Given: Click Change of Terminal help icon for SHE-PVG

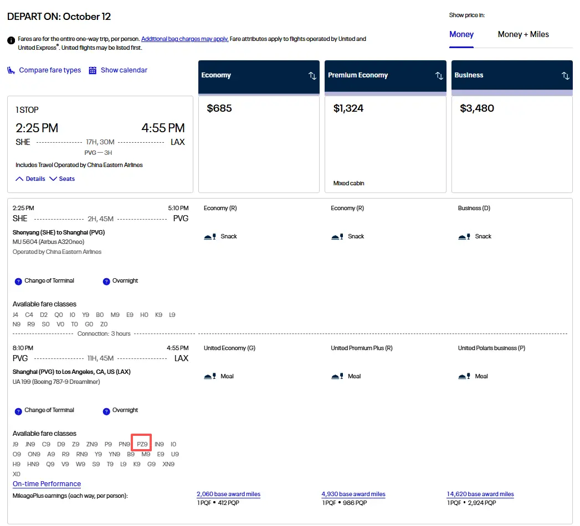Looking at the screenshot, I should [18, 281].
